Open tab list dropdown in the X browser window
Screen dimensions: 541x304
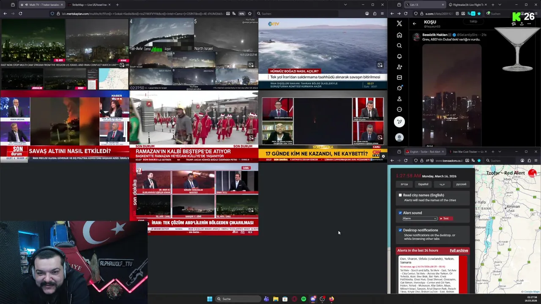500,5
